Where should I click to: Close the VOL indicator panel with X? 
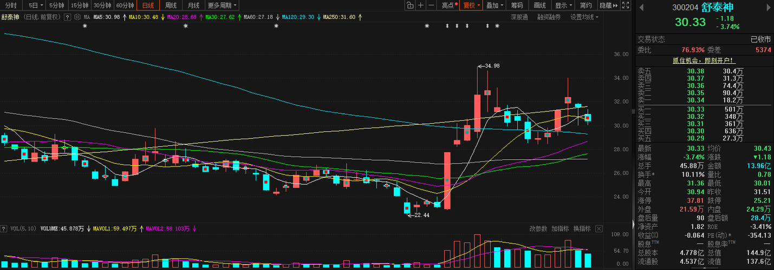tap(599, 229)
